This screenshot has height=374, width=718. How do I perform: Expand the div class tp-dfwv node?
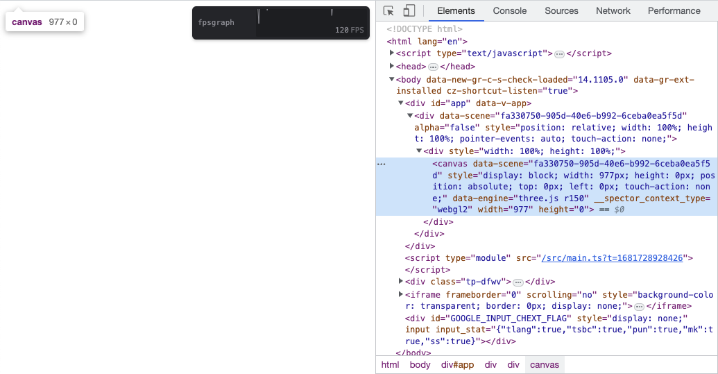coord(401,282)
